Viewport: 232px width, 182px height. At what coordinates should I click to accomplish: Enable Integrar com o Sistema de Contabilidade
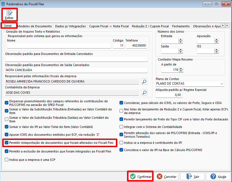121,127
